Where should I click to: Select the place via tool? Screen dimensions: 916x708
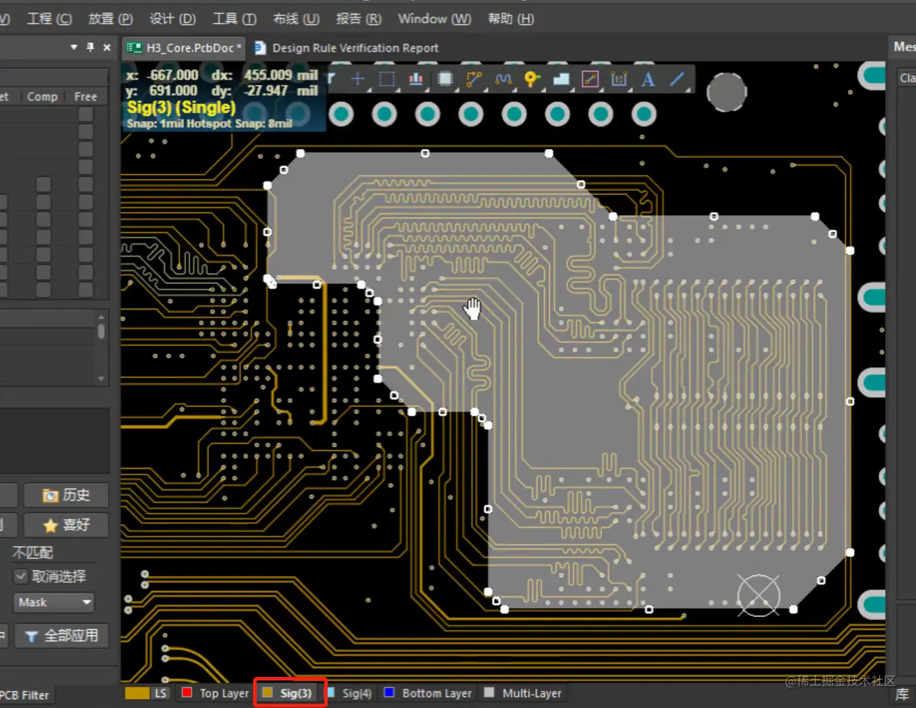(532, 79)
